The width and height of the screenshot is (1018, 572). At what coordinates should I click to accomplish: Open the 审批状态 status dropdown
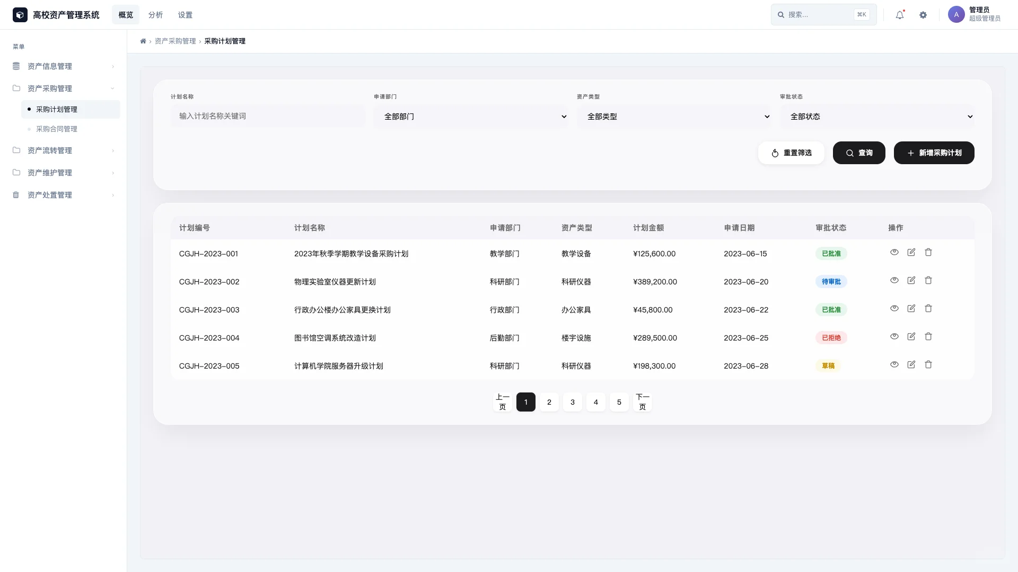pos(879,117)
